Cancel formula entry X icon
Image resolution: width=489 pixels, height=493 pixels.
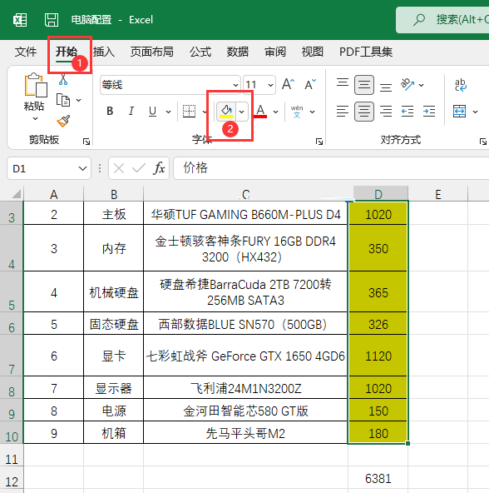click(119, 168)
